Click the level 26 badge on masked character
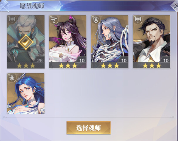This screenshot has width=178, height=141. [x=40, y=61]
